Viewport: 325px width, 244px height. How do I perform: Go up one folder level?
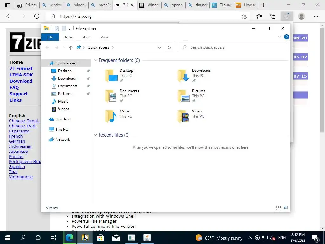71,48
